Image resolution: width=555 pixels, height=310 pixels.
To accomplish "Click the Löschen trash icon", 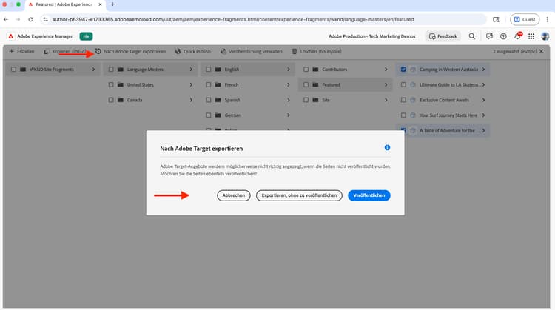I will tap(295, 51).
